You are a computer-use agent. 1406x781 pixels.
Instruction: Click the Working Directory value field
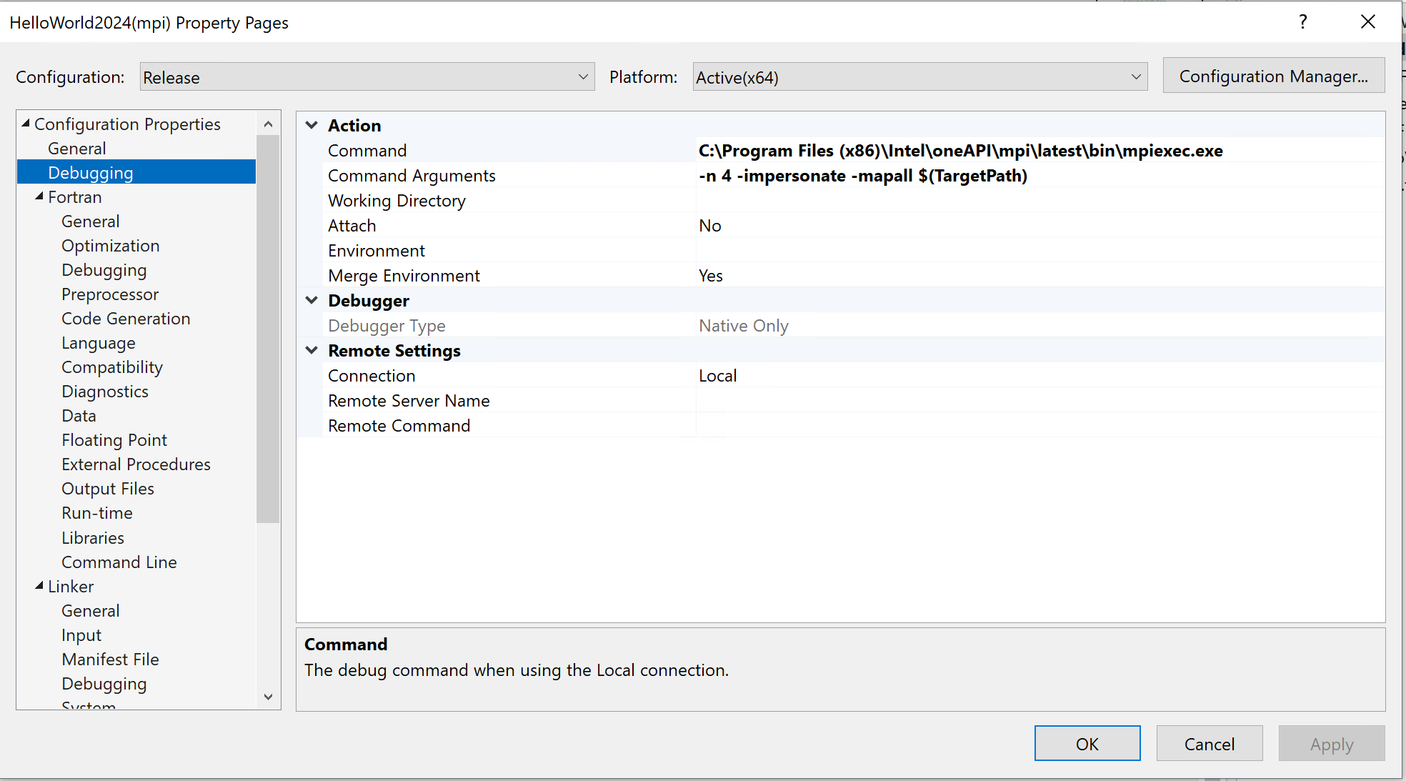pyautogui.click(x=1036, y=201)
